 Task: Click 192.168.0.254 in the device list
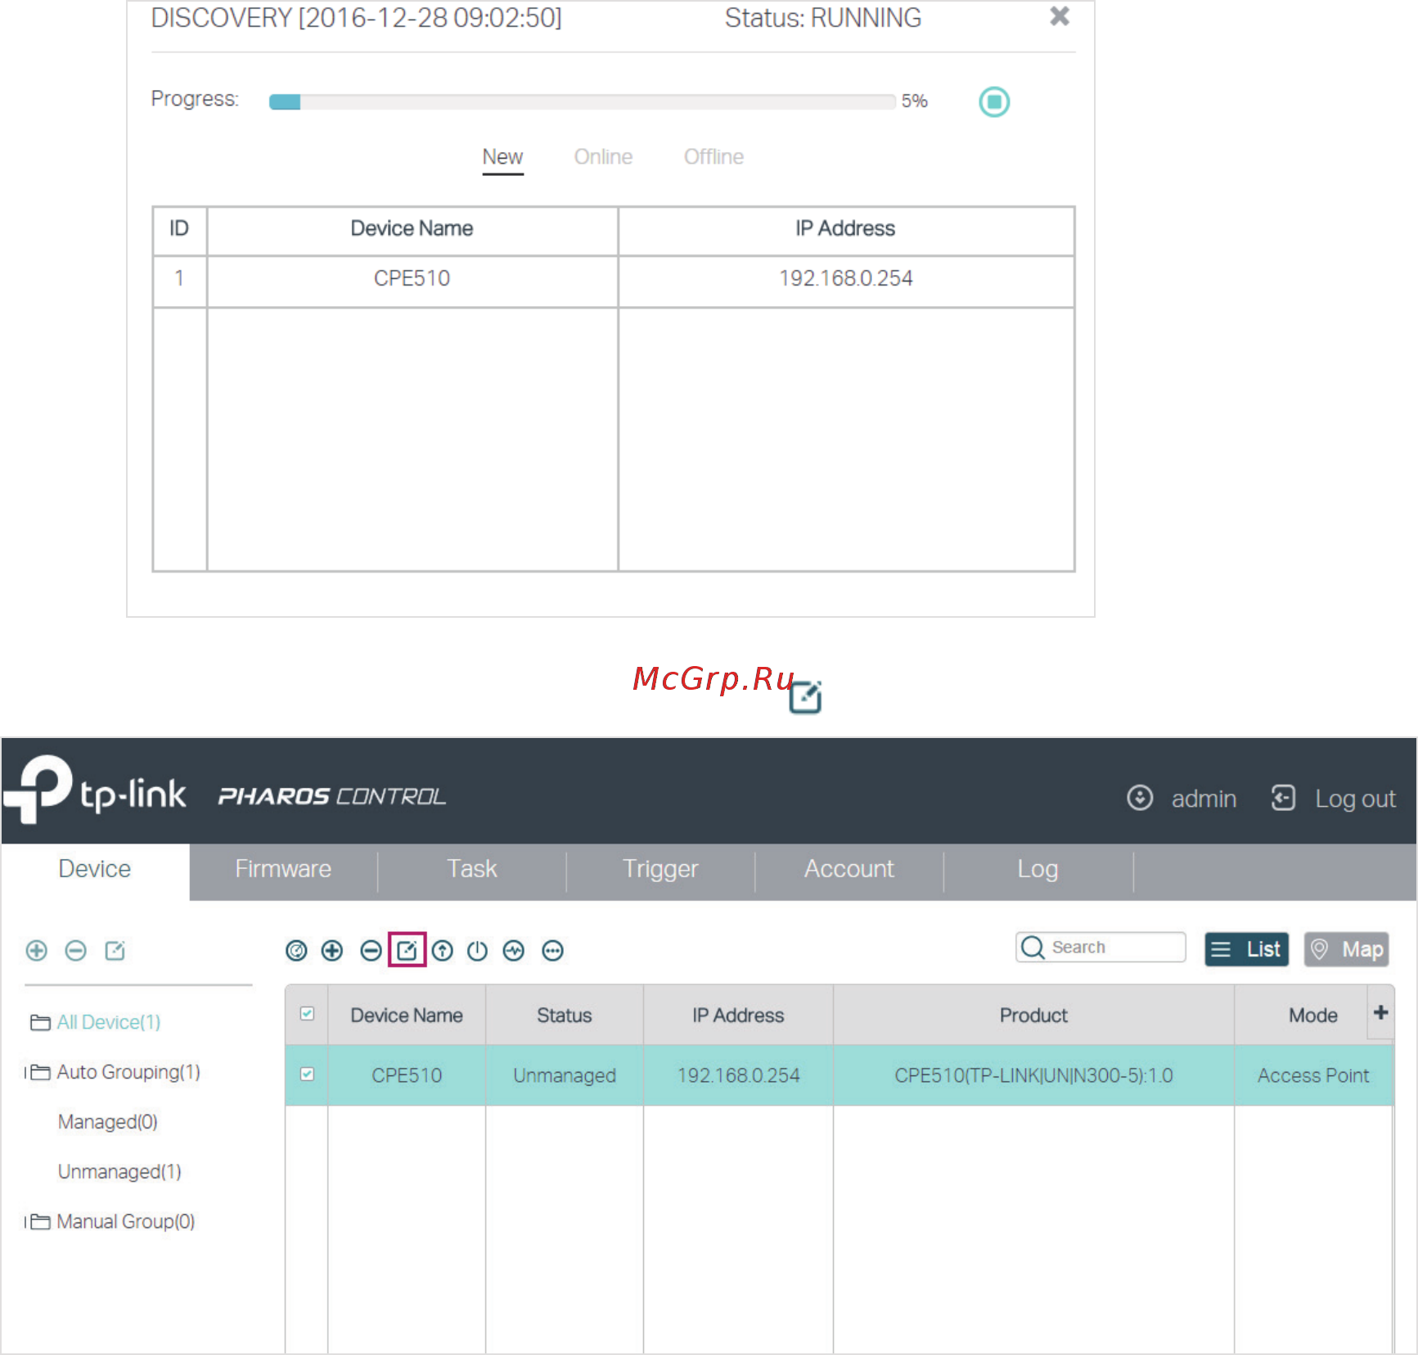[738, 1076]
